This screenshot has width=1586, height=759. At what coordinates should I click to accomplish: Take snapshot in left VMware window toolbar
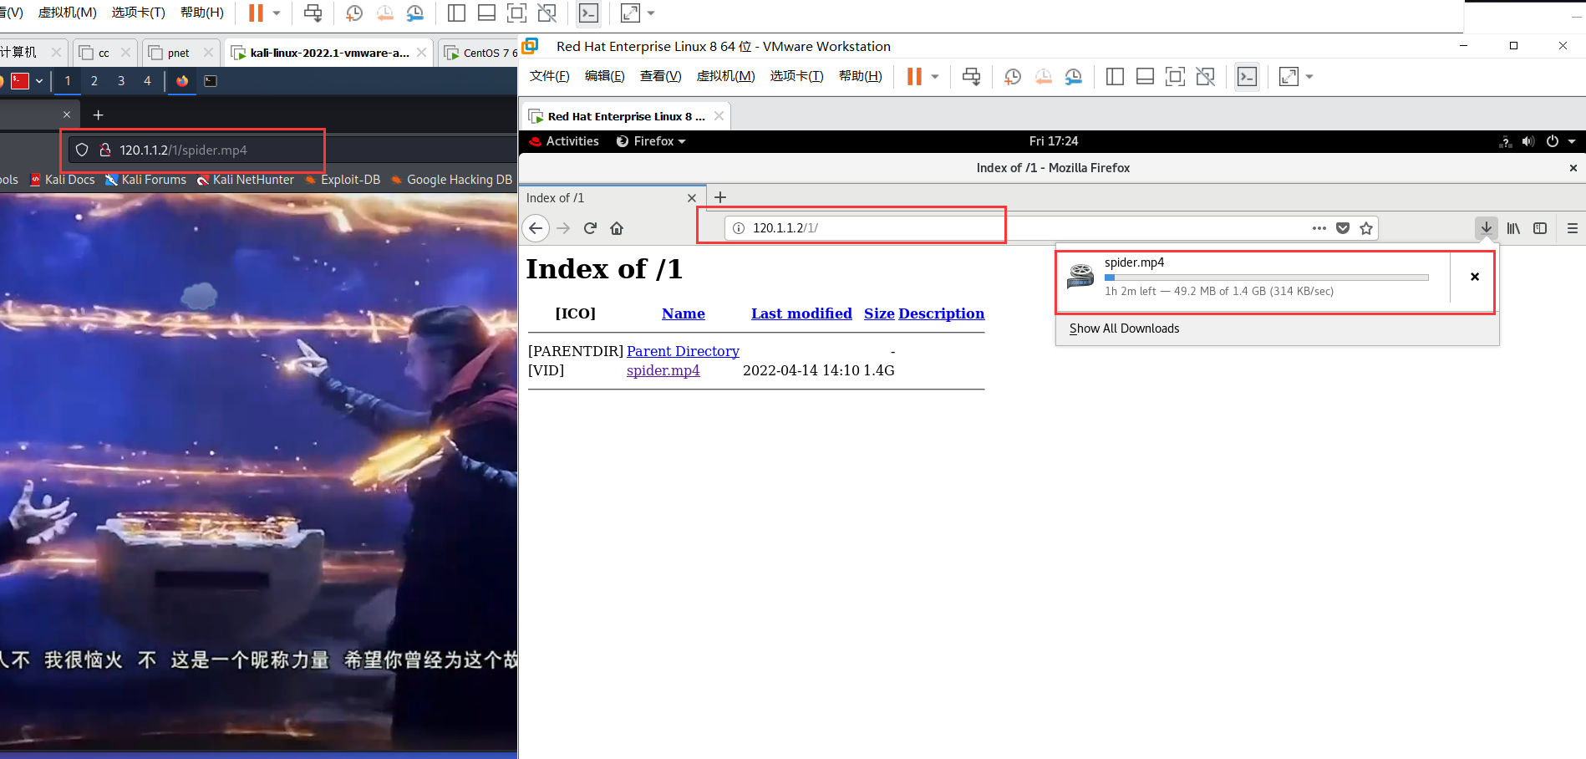[x=354, y=13]
